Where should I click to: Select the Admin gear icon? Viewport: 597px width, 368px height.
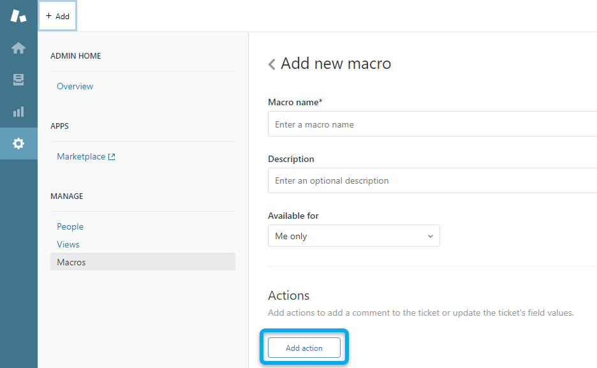point(18,144)
